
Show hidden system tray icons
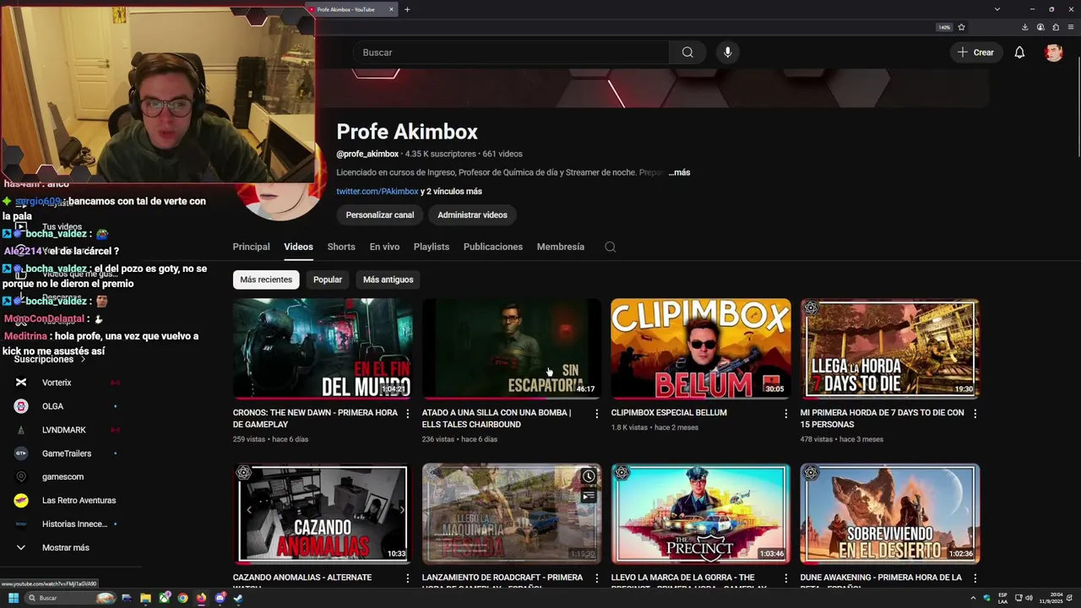973,598
